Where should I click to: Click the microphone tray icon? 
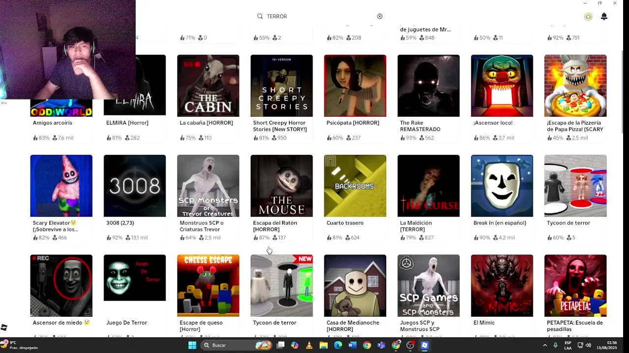pos(555,345)
